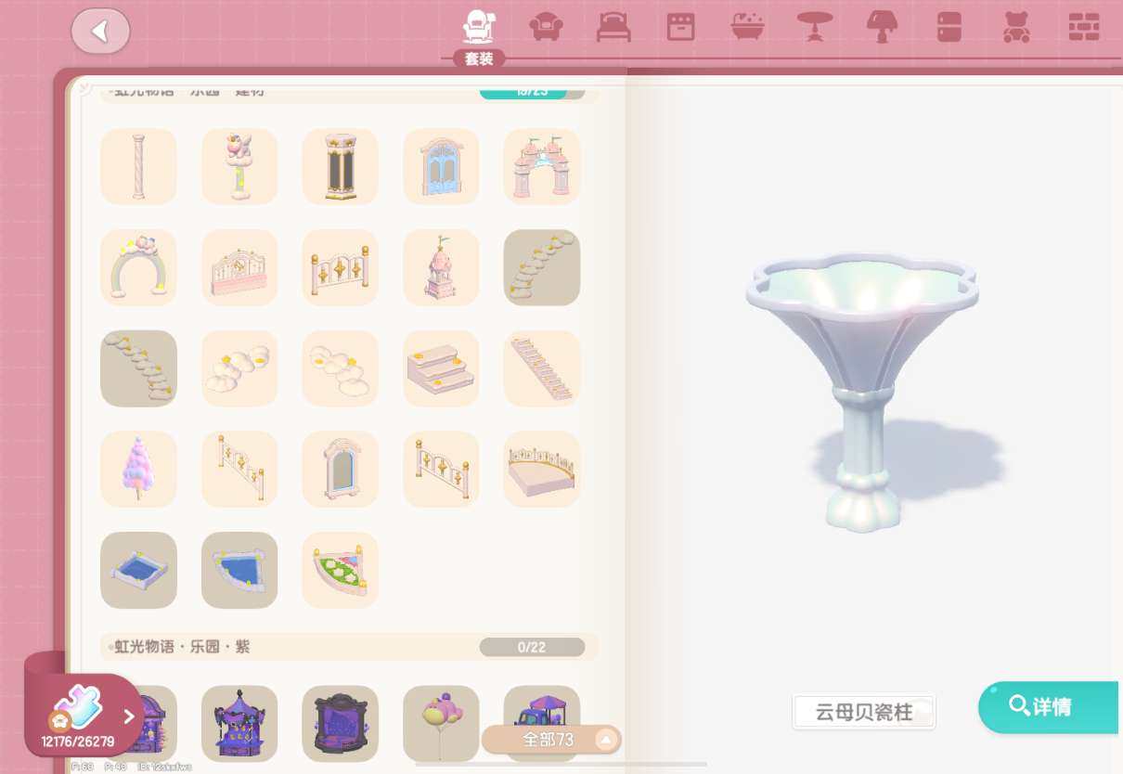The image size is (1123, 774).
Task: Open the lamp lighting category
Action: pyautogui.click(x=882, y=27)
